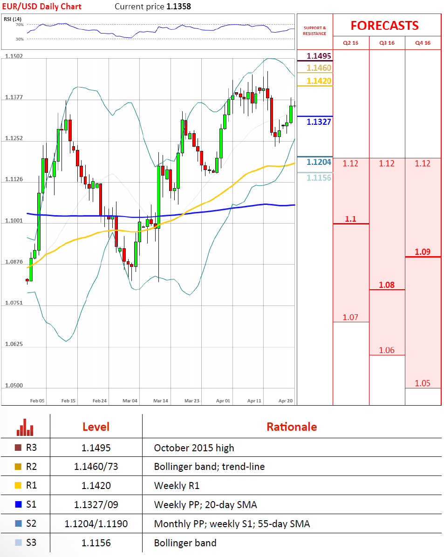Viewport: 444px width, 557px height.
Task: Click the RSI 70% threshold label
Action: (20, 25)
